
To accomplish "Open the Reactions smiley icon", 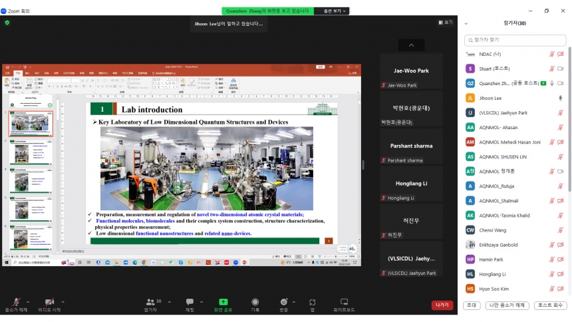I will (x=284, y=302).
